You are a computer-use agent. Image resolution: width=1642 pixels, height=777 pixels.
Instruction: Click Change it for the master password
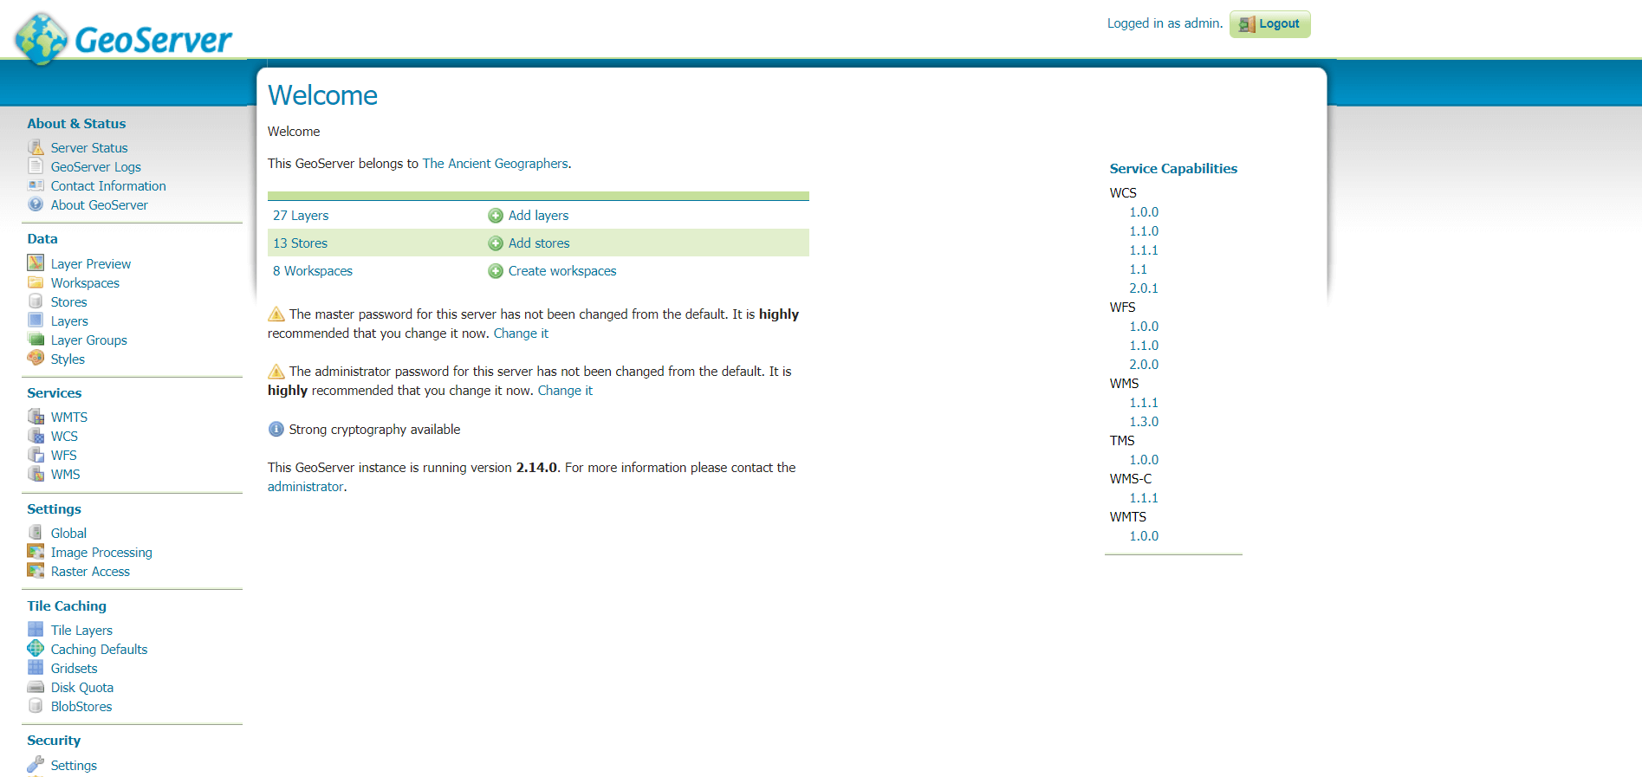pos(521,333)
